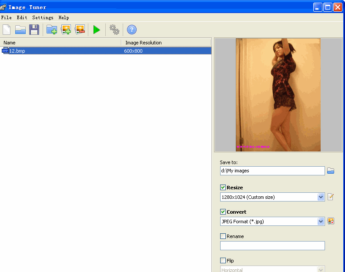
Task: Click the Save to path field
Action: (x=272, y=171)
